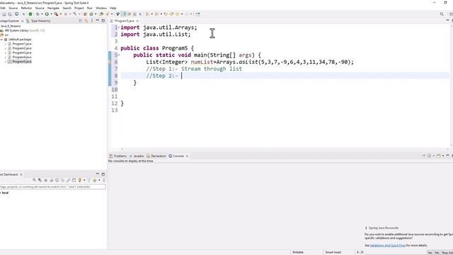Maximize the Package Explorer panel
Screen dimensions: 453x255
[x=103, y=21]
